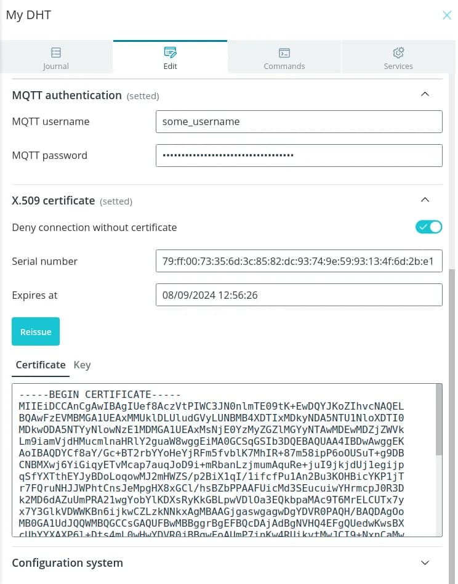
Task: Click the Commands terminal icon
Action: [284, 52]
